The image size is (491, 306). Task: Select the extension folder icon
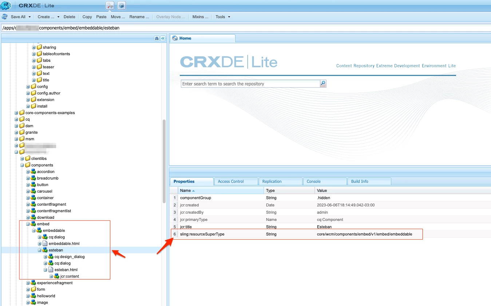(33, 100)
